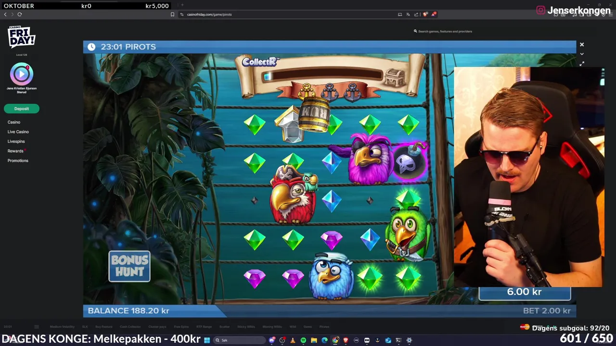
Task: Click the browser back arrow
Action: (x=5, y=14)
